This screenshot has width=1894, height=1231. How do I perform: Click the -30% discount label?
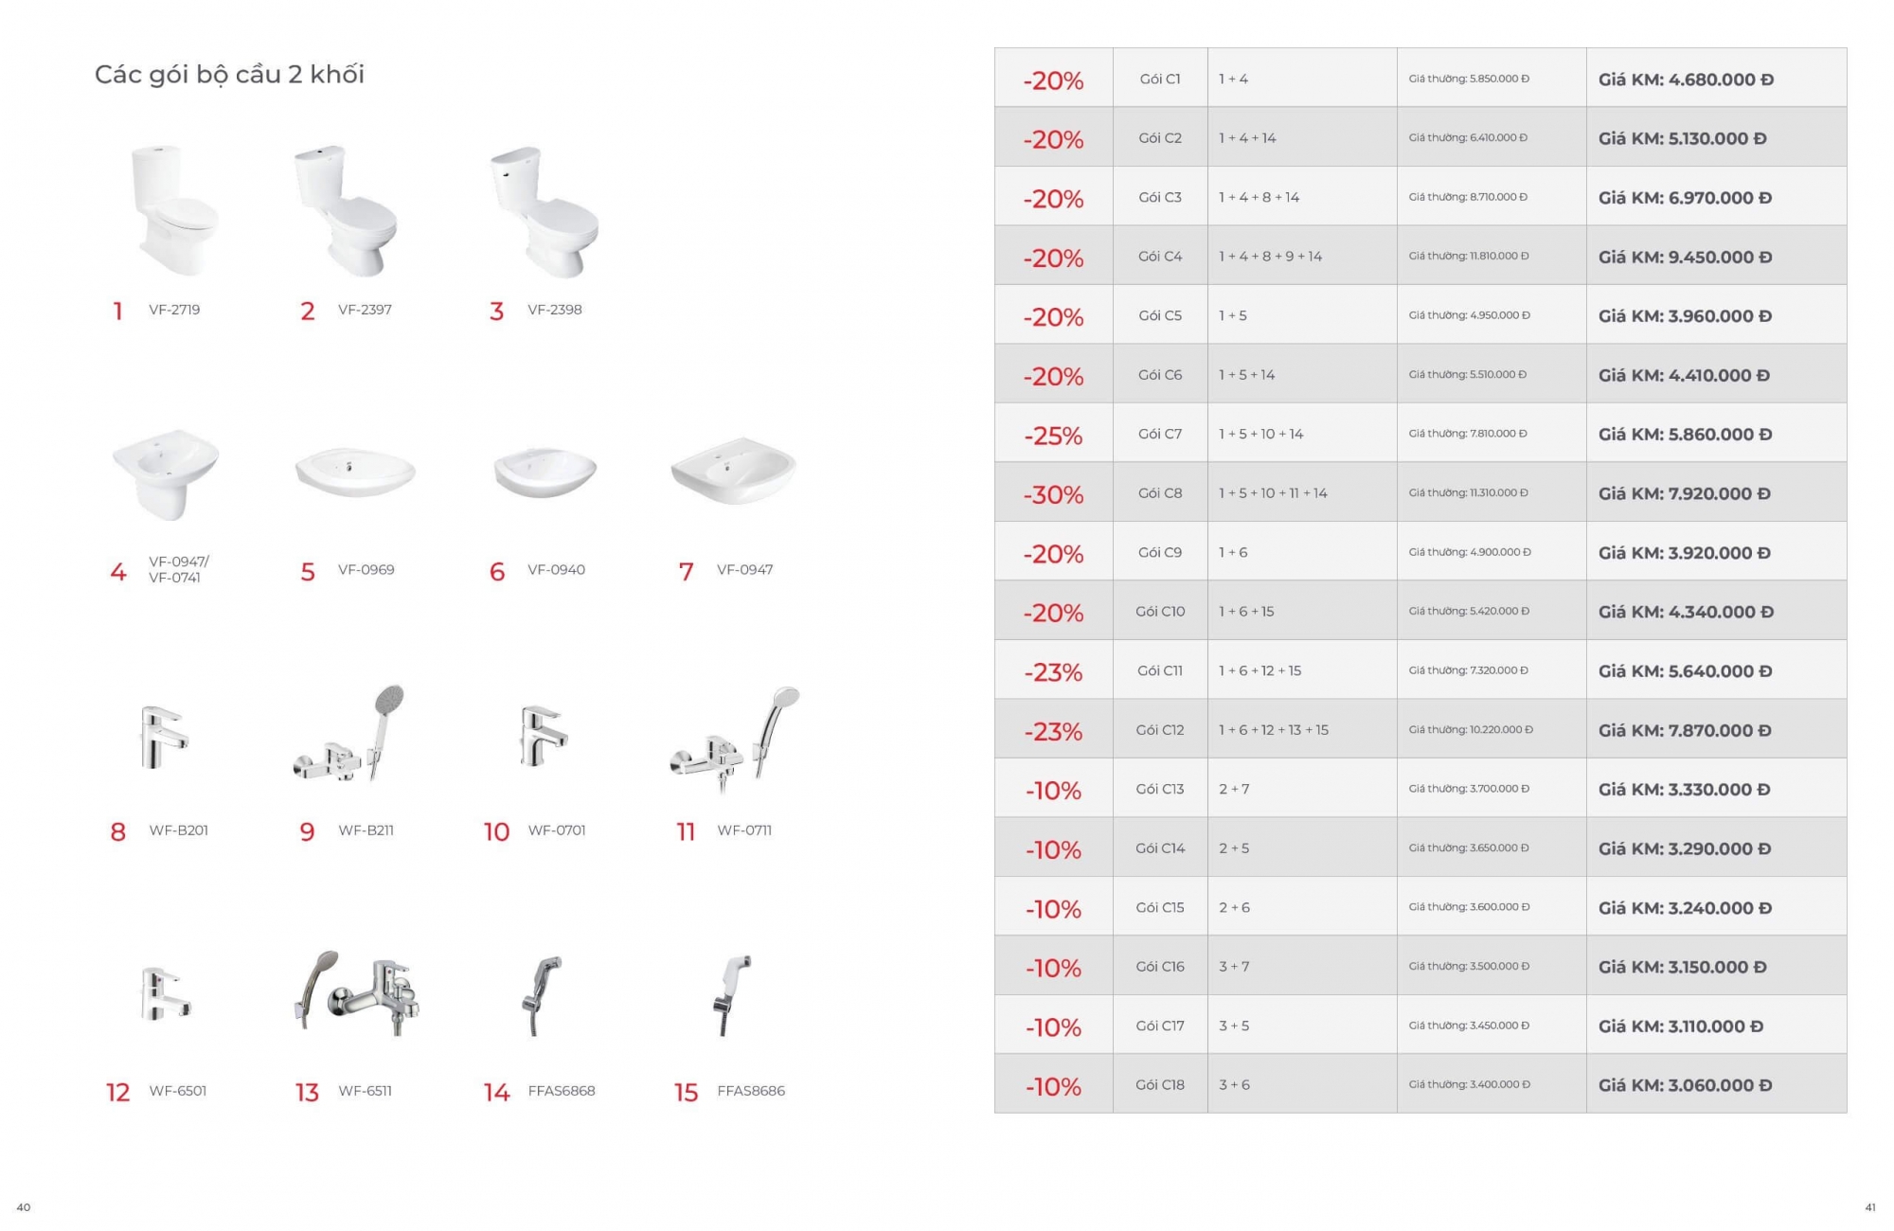pos(1053,494)
